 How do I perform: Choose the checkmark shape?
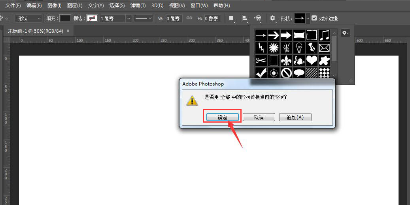(261, 73)
